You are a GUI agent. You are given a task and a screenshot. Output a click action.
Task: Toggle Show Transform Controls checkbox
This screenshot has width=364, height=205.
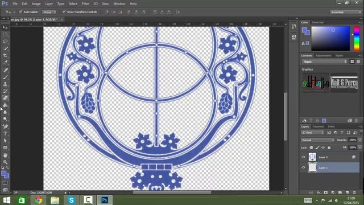point(64,11)
